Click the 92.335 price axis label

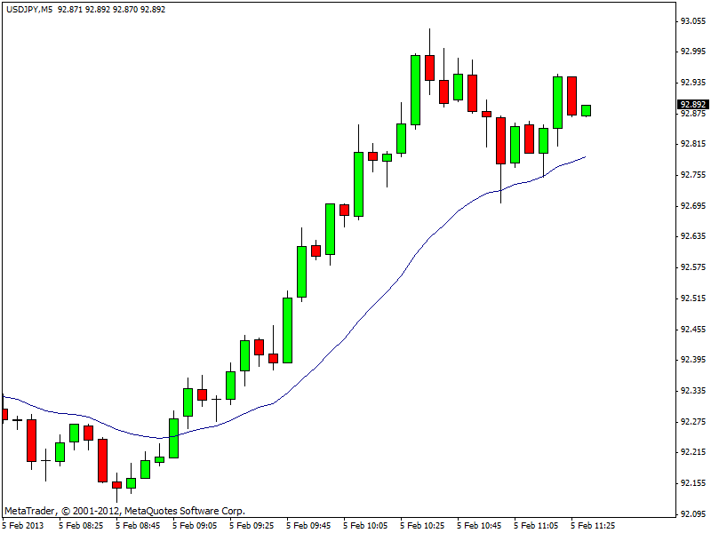693,391
